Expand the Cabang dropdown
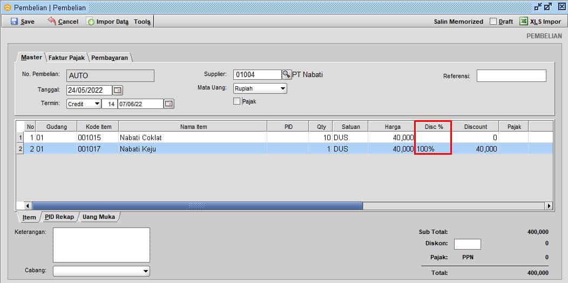Screen dimensions: 568x283 (x=145, y=271)
